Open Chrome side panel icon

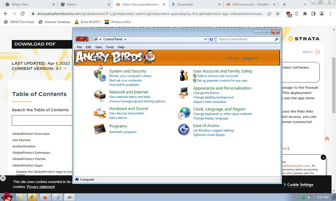pyautogui.click(x=313, y=14)
